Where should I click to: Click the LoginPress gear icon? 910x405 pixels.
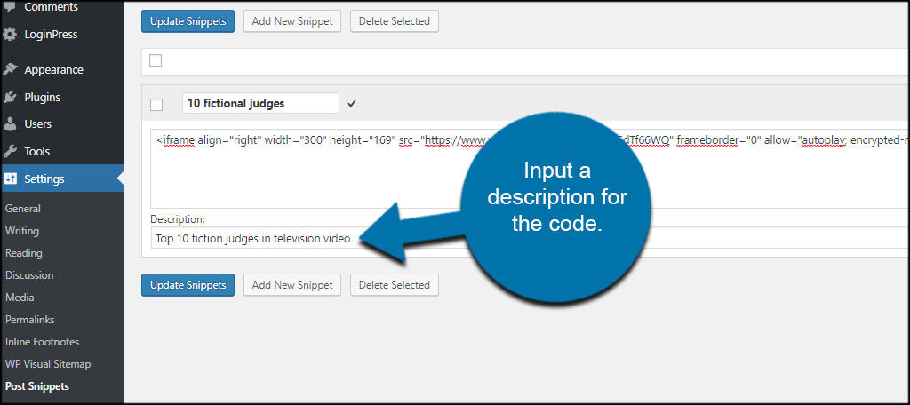[x=10, y=35]
